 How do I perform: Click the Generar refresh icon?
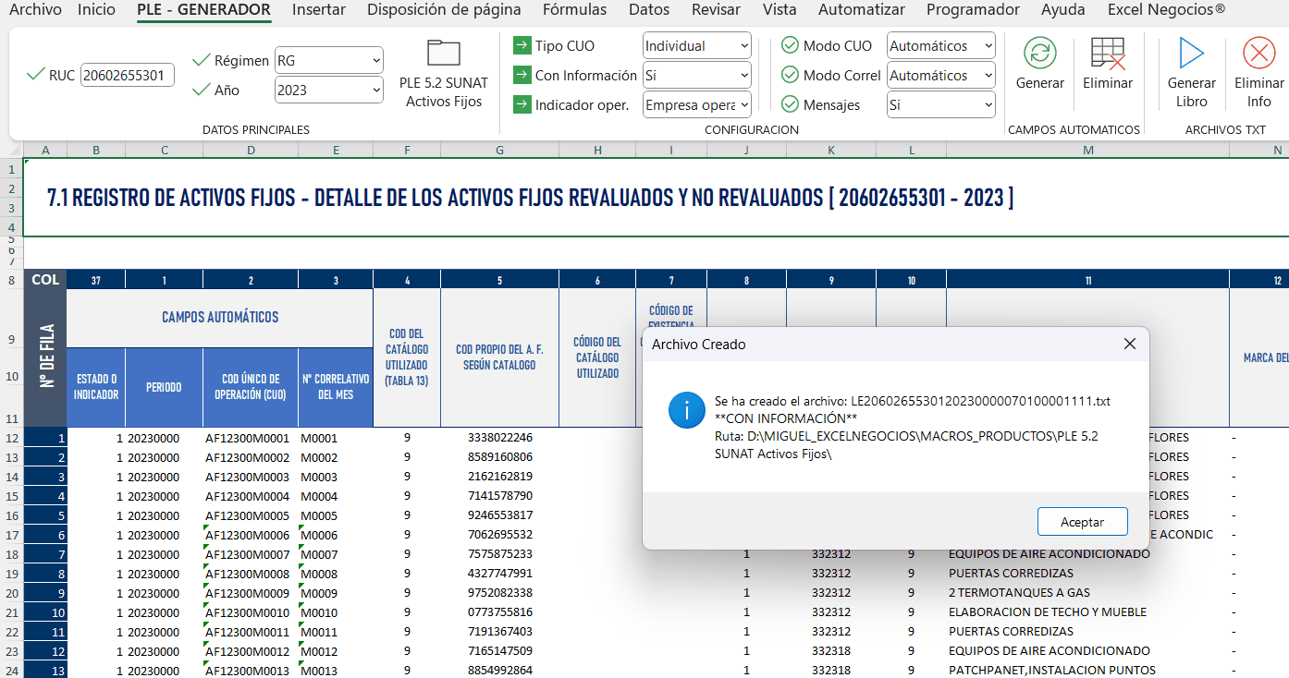click(1040, 54)
